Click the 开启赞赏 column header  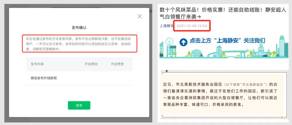pyautogui.click(x=117, y=64)
